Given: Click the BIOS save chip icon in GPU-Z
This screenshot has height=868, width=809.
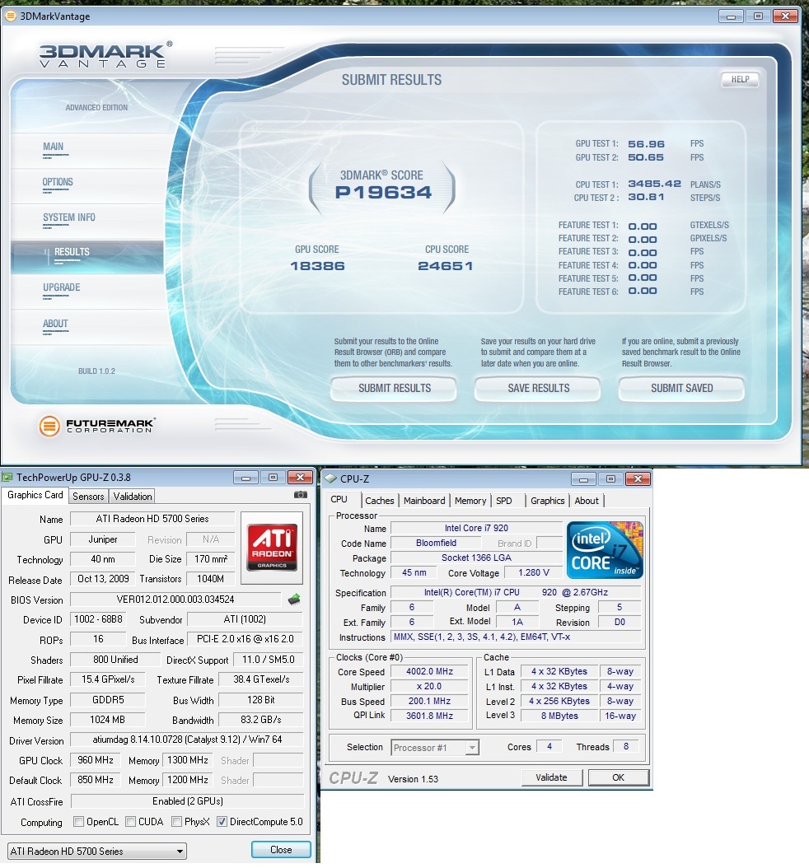Looking at the screenshot, I should pyautogui.click(x=294, y=599).
